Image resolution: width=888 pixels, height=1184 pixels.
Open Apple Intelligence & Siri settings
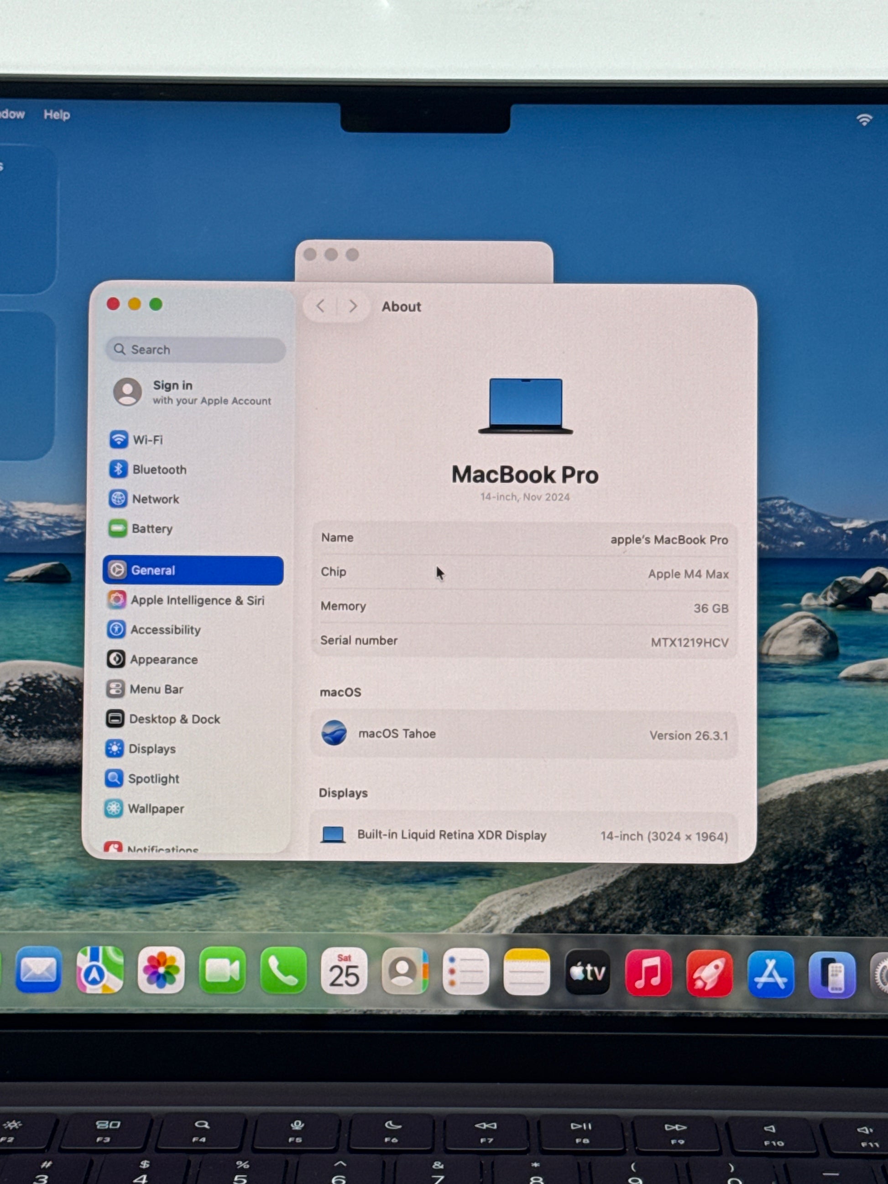point(197,600)
